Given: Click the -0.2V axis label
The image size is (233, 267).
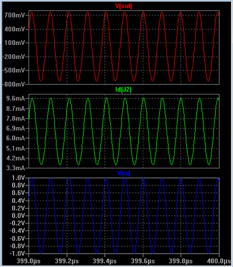Looking at the screenshot, I should pos(17,223).
